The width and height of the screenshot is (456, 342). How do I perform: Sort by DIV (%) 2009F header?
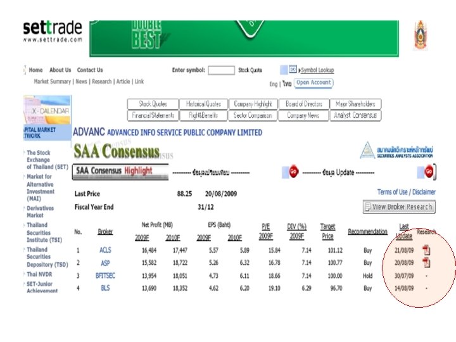296,232
